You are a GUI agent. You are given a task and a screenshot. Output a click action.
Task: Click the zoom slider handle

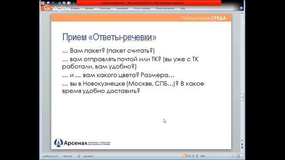click(x=220, y=156)
